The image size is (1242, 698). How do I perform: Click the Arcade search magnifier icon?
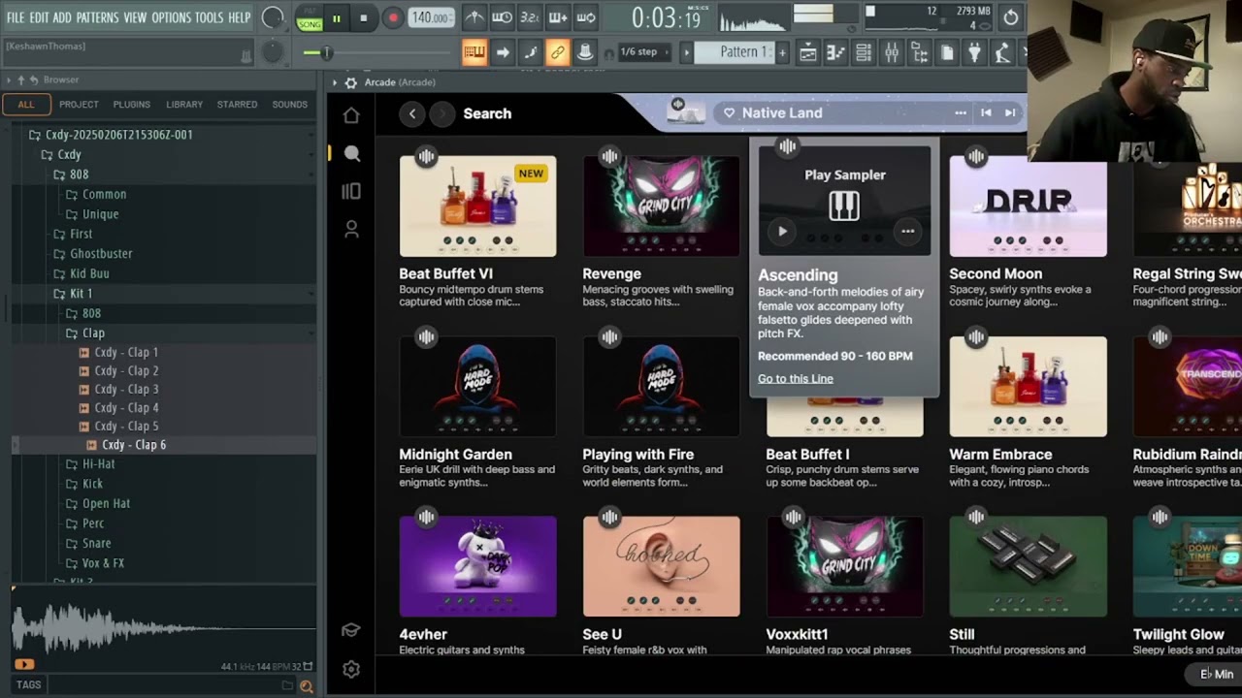(351, 153)
